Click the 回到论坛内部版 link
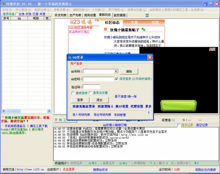 [206, 170]
